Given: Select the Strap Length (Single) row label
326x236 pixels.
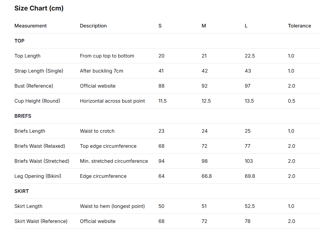Looking at the screenshot, I should 39,71.
